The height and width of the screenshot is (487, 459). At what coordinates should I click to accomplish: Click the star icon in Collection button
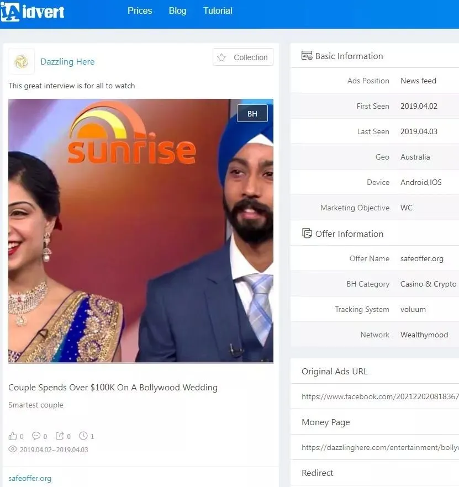[x=221, y=57]
